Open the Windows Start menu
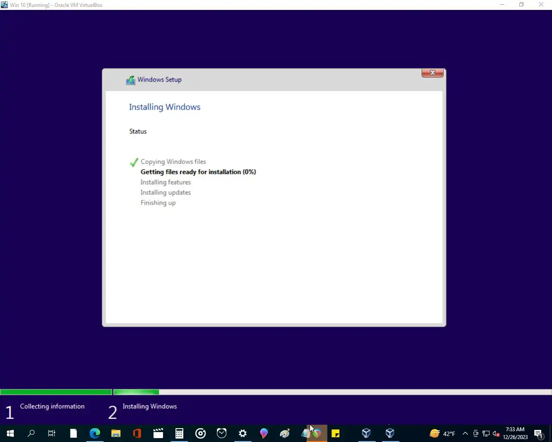The width and height of the screenshot is (552, 442). pos(10,433)
